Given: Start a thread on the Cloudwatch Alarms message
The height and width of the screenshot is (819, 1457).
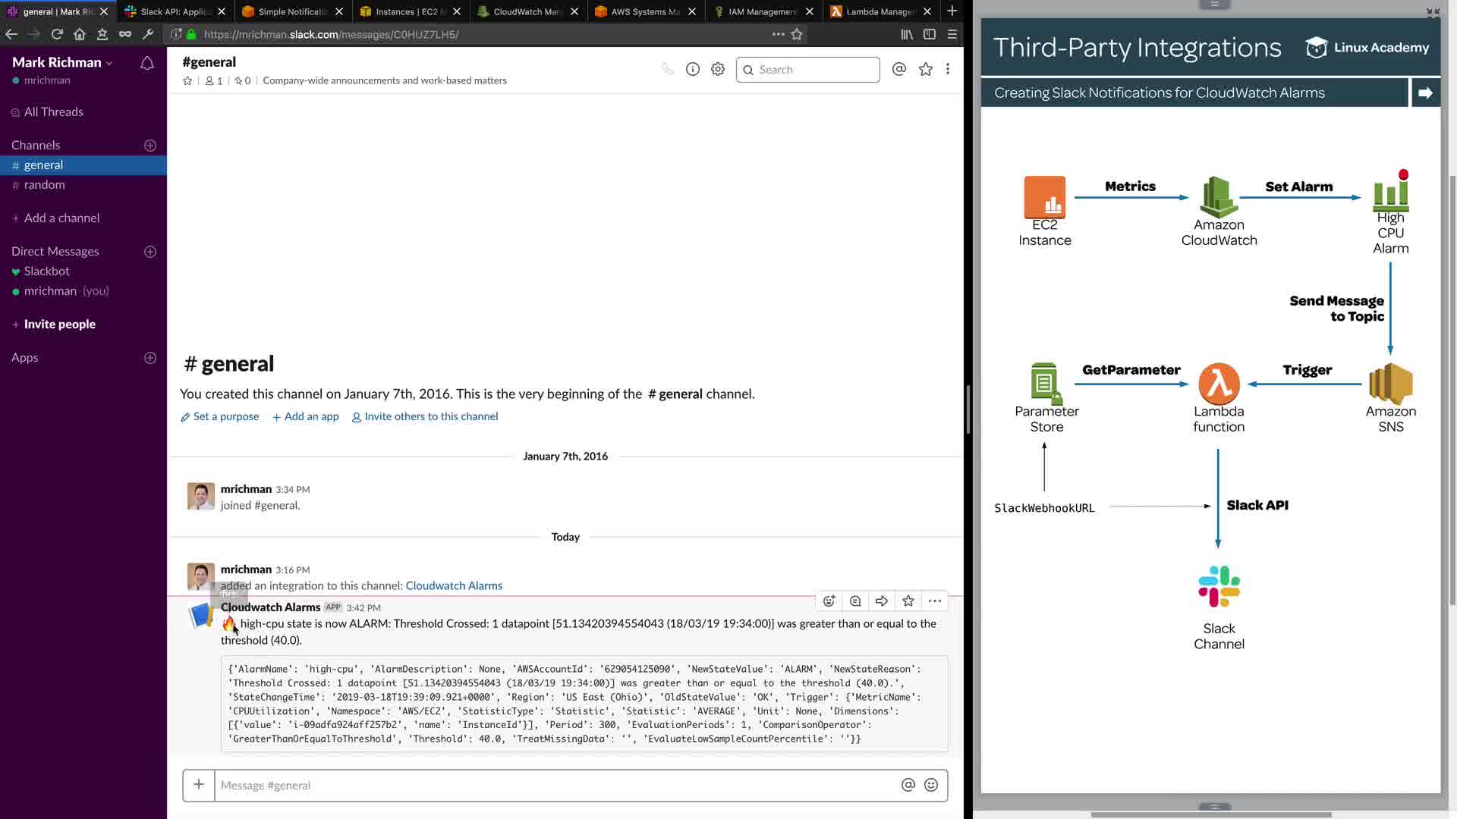Looking at the screenshot, I should pos(855,601).
